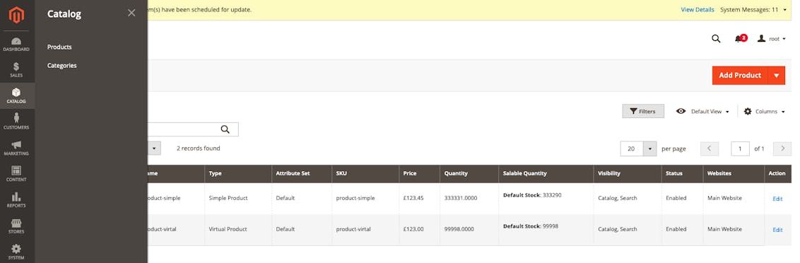This screenshot has height=263, width=800.
Task: Click the top-bar search magnifier icon
Action: pos(716,39)
